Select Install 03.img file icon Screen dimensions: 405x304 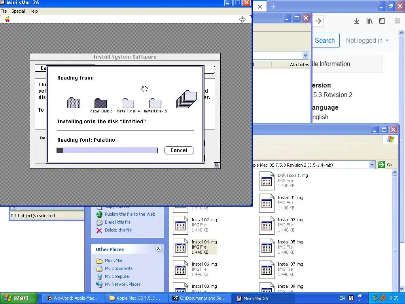pos(267,225)
